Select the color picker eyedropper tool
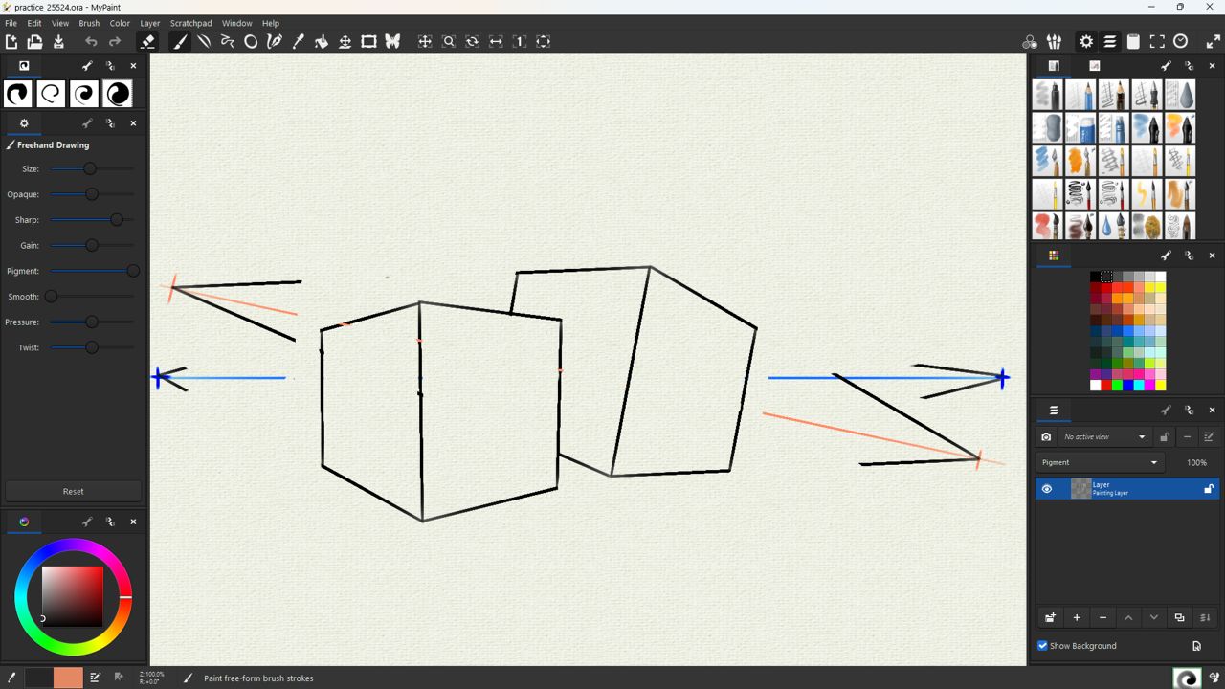Screen dimensions: 1225x689 pyautogui.click(x=298, y=41)
